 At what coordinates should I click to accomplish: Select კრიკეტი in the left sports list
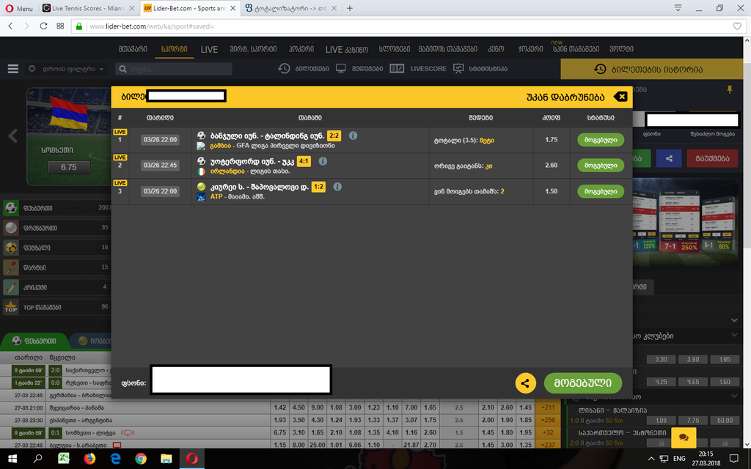coord(56,287)
